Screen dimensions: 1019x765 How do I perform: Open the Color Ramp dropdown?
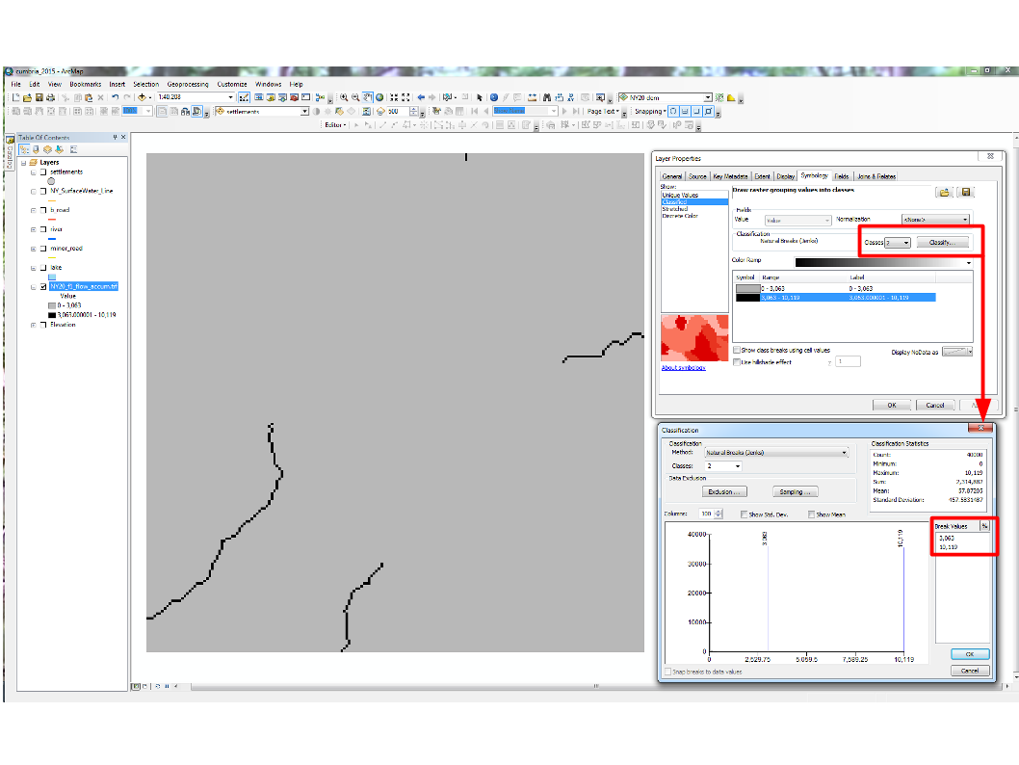click(x=968, y=264)
